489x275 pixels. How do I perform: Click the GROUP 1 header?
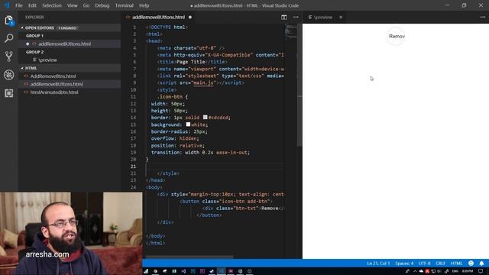[34, 36]
